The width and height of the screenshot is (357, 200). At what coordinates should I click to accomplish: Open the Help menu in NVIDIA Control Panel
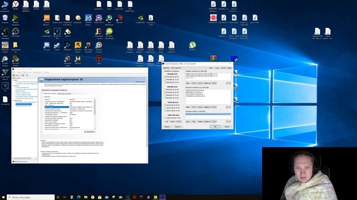[x=46, y=72]
